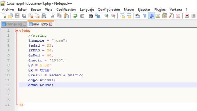Open the Ejecutar menu
Viewport: 197px width, 111px height.
[x=144, y=10]
